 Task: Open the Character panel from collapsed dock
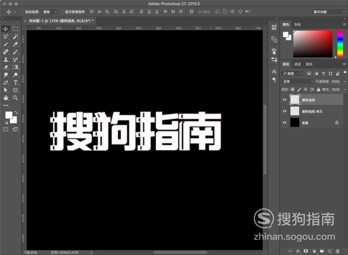(274, 72)
